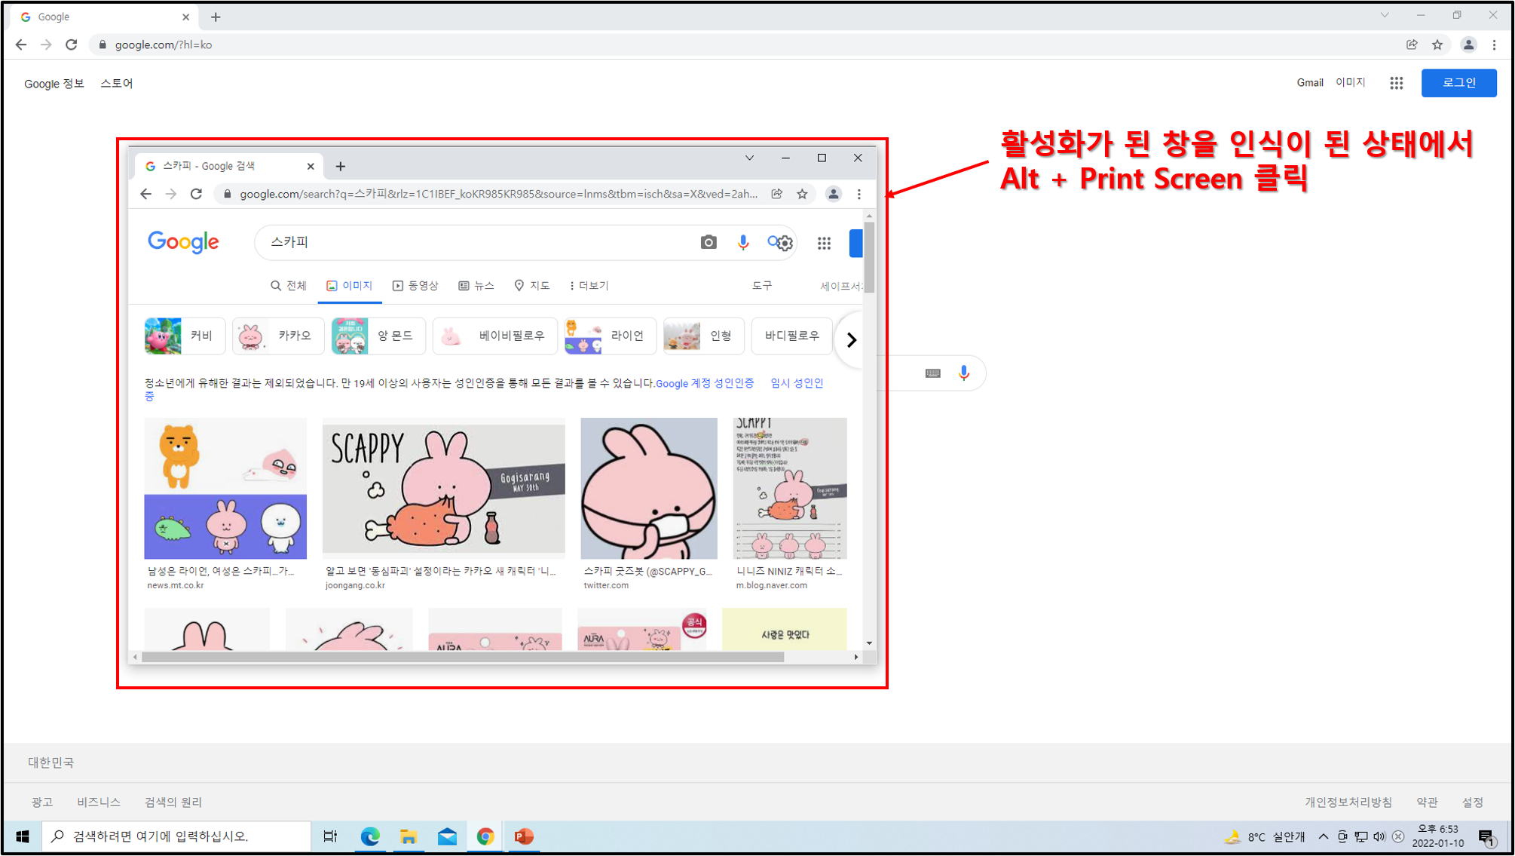Show hidden system tray icons
1515x856 pixels.
1323,836
